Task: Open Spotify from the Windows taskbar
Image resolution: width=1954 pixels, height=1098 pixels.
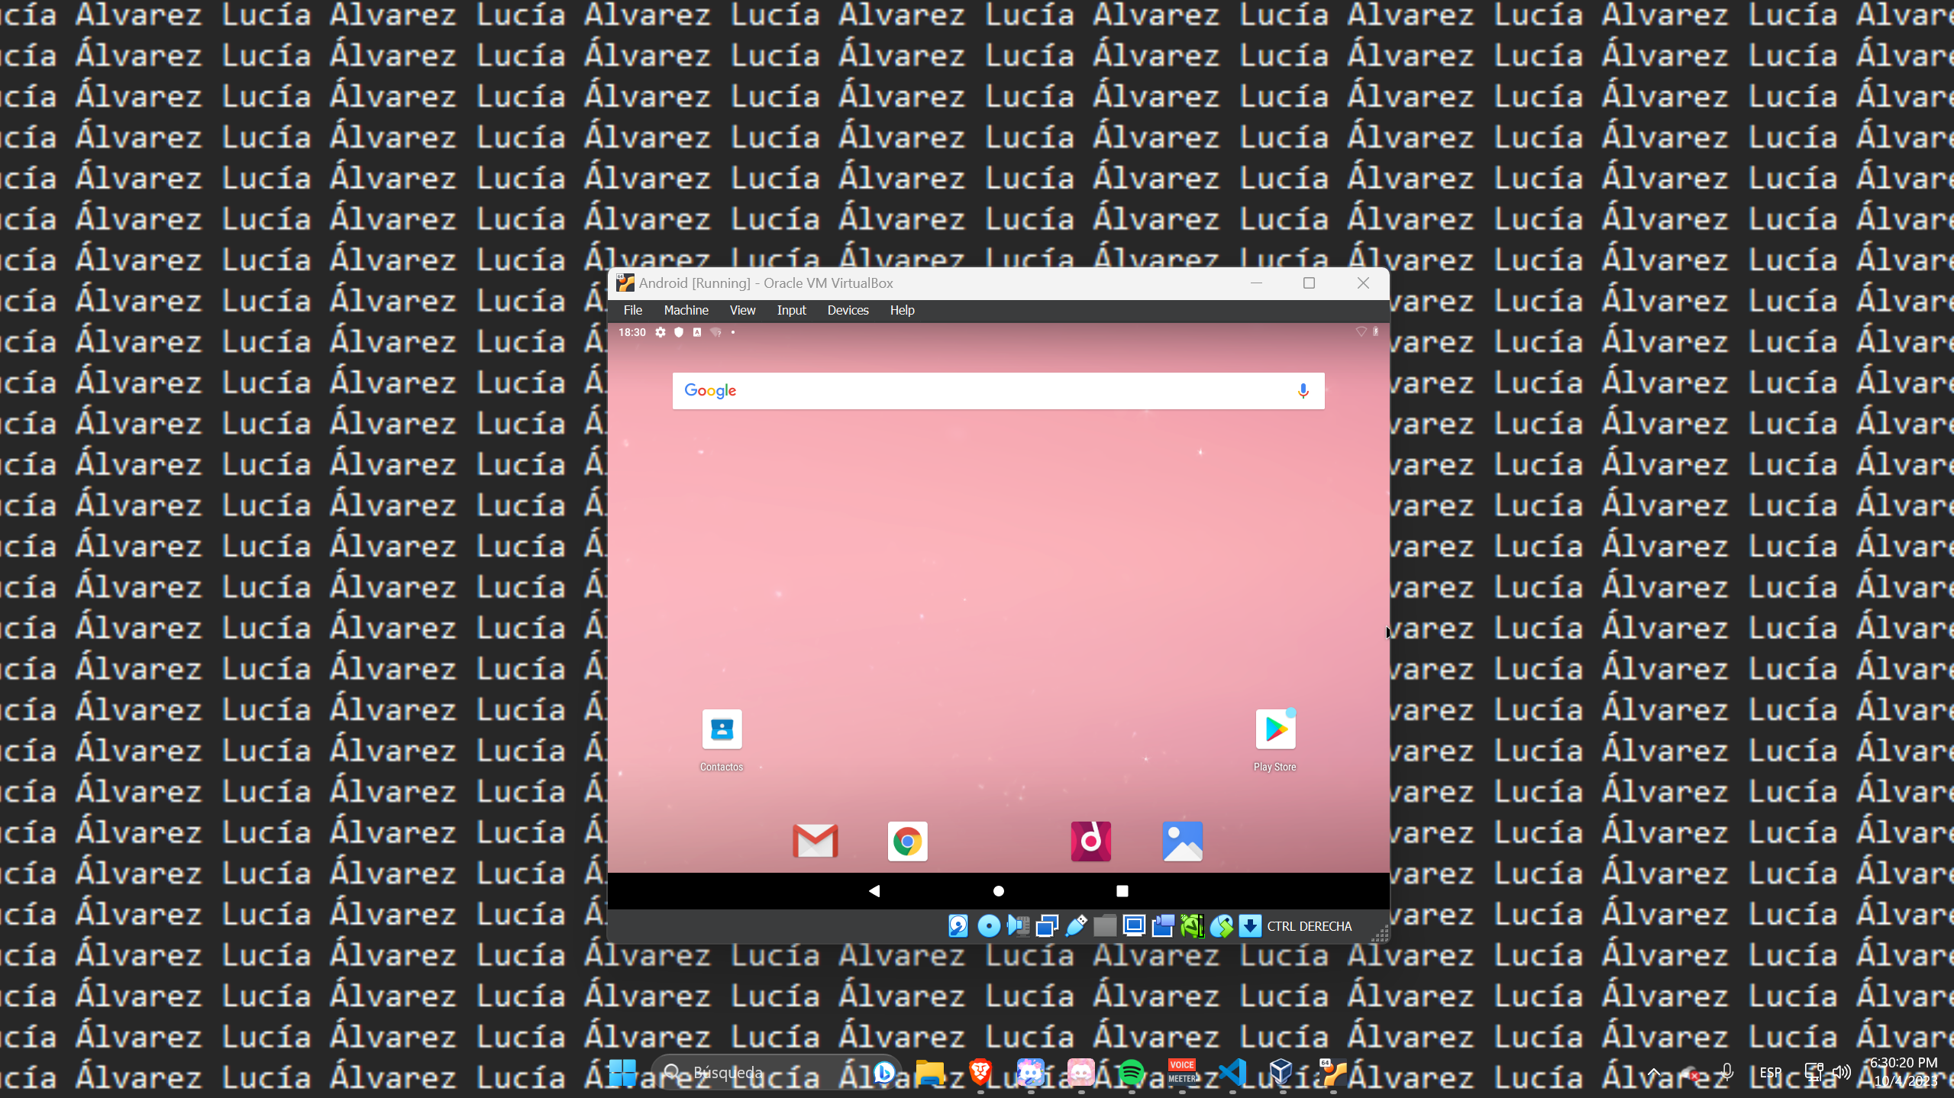Action: click(x=1133, y=1072)
